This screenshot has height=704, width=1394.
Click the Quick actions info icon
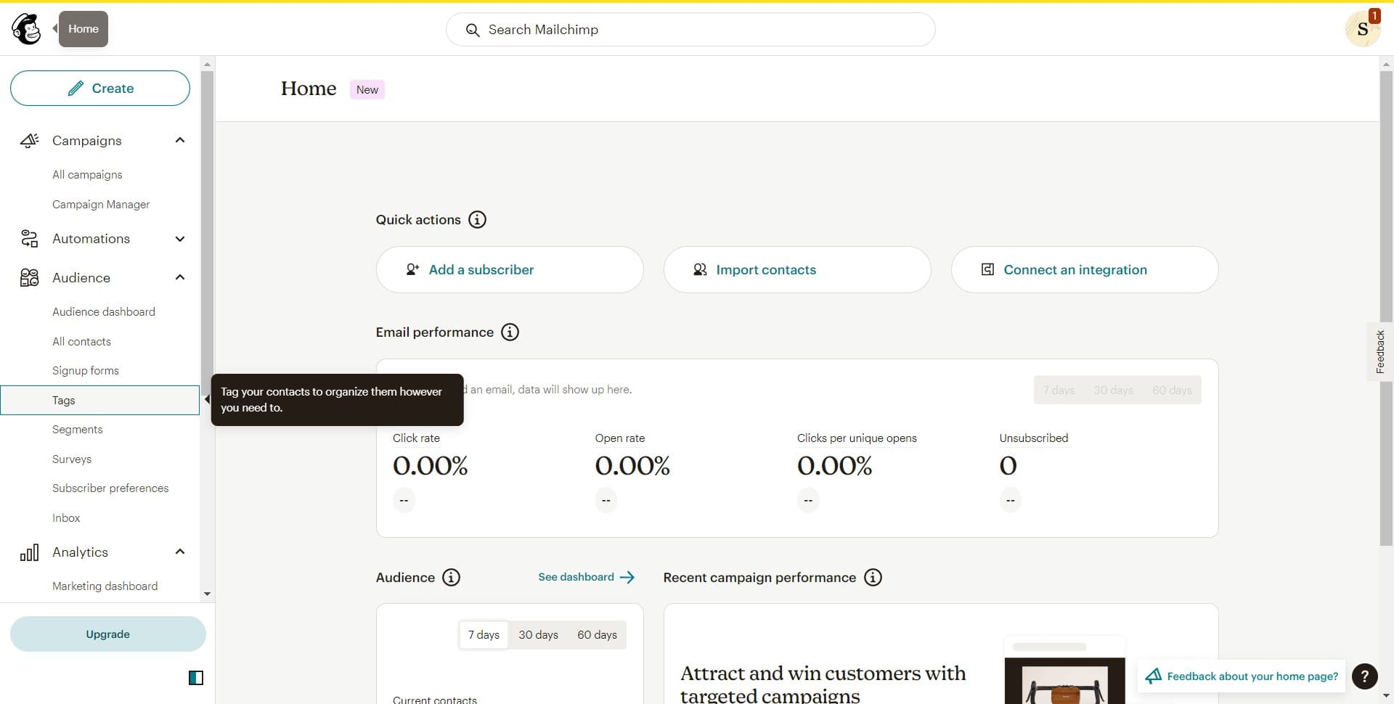point(477,220)
